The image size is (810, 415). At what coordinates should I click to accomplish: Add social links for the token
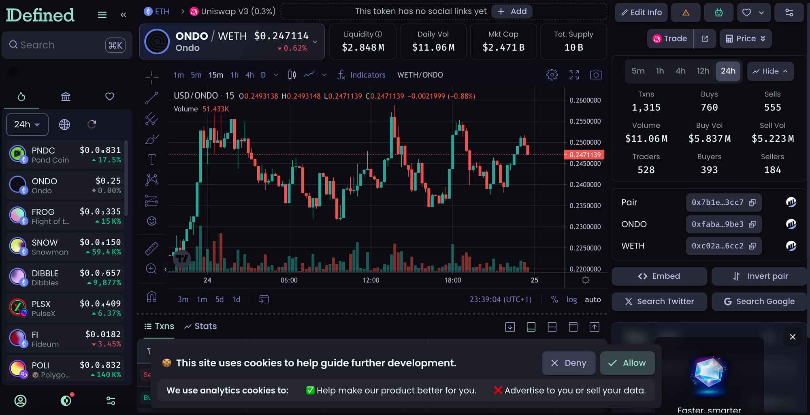coord(512,11)
